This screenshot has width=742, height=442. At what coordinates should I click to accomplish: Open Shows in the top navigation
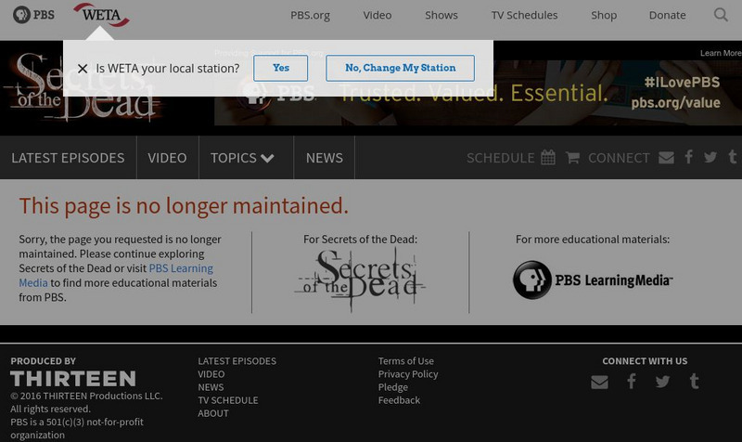point(441,15)
